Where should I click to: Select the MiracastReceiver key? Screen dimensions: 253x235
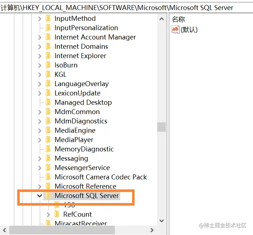click(81, 224)
